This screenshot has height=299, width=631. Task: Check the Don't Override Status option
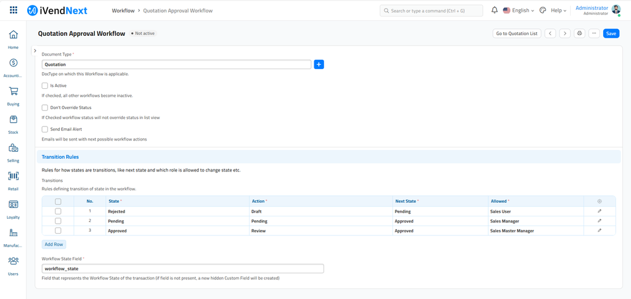click(45, 108)
